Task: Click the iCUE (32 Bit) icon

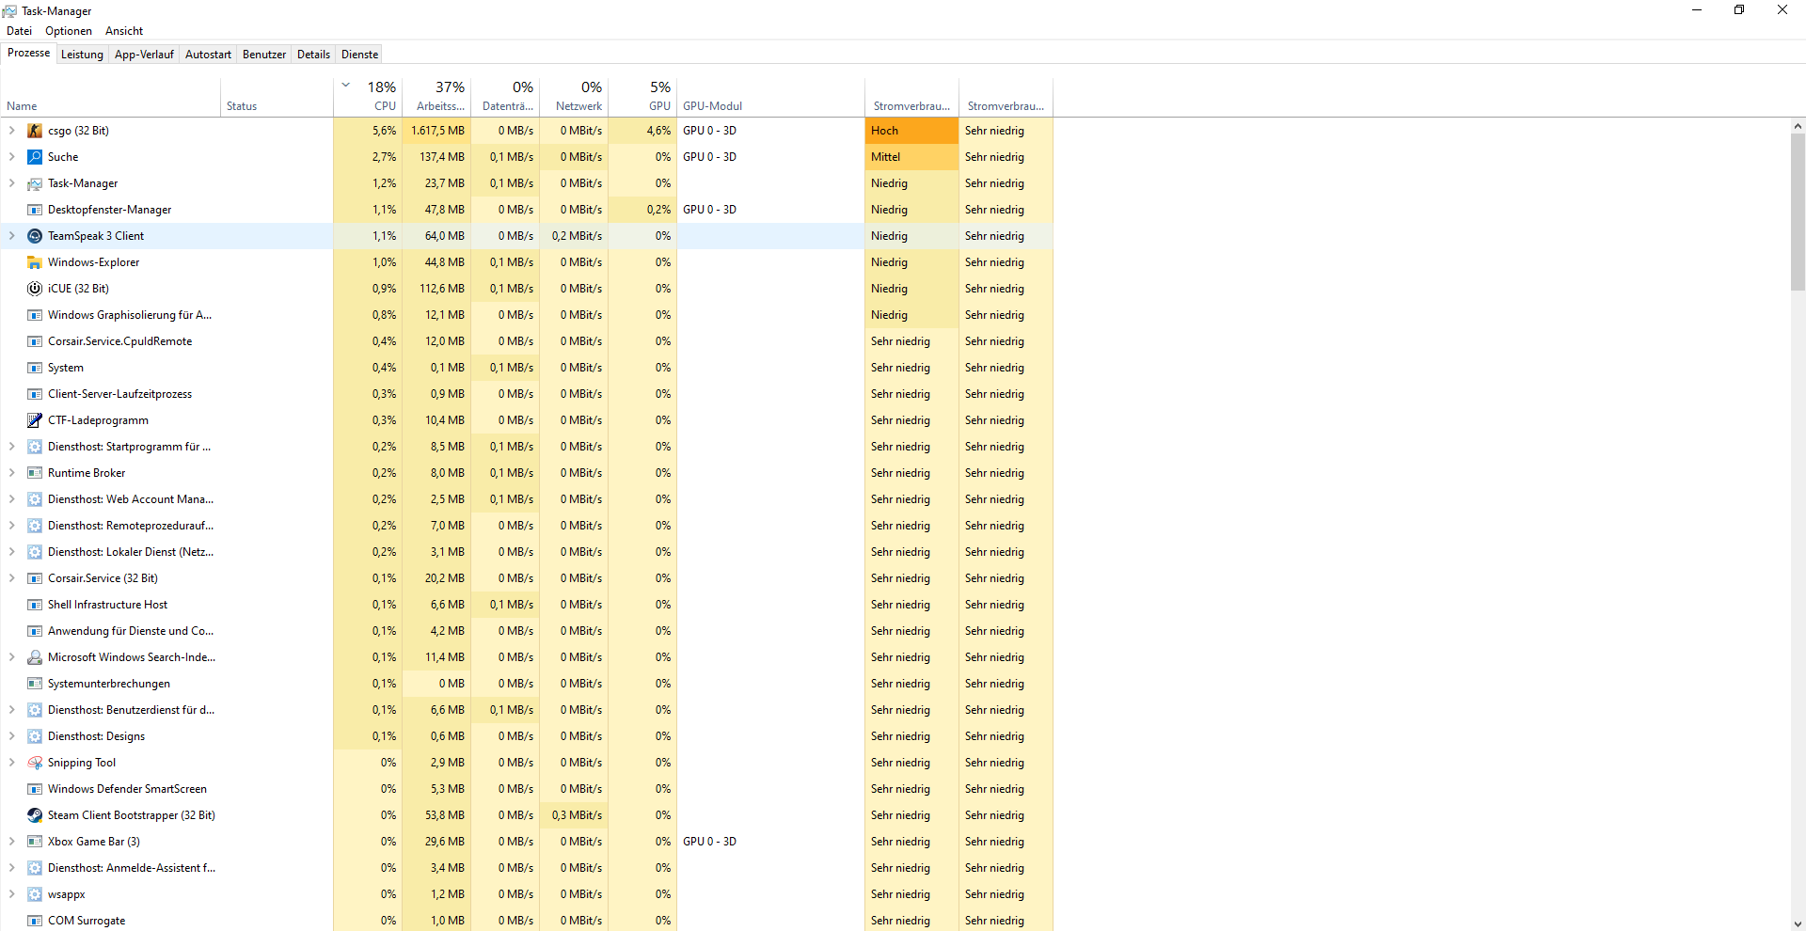Action: (35, 289)
